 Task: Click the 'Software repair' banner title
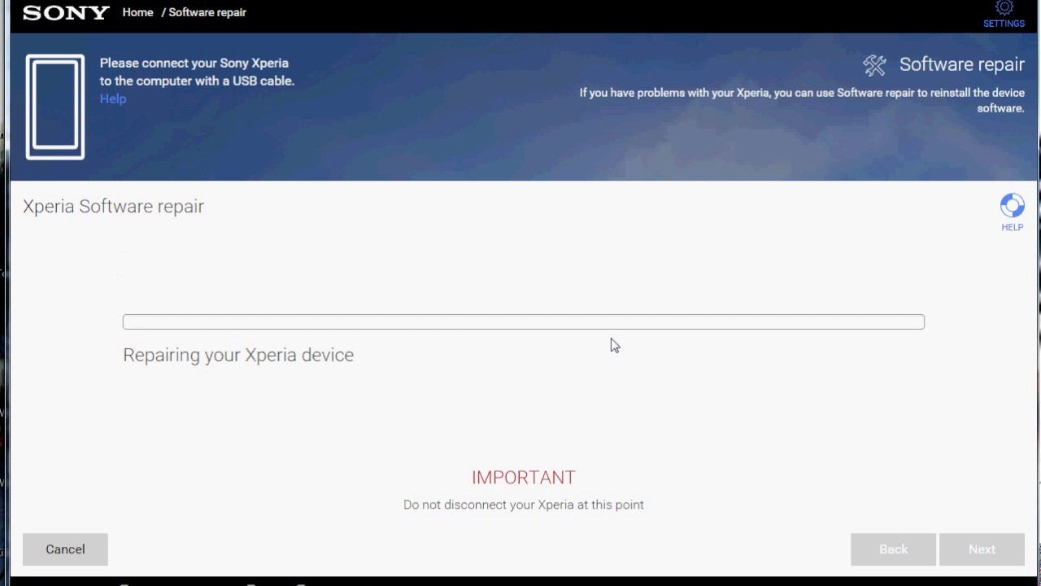[x=962, y=64]
